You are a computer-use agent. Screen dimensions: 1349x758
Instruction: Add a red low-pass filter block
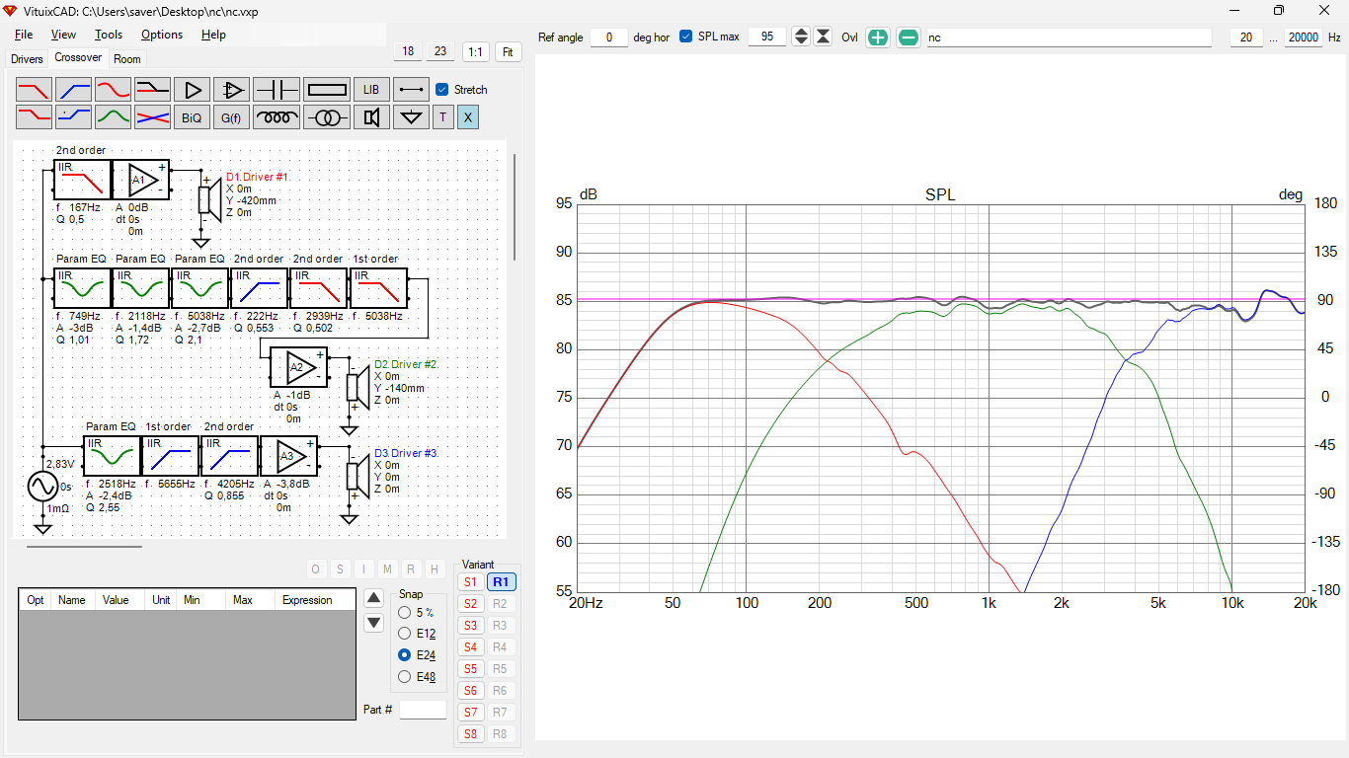[x=34, y=90]
